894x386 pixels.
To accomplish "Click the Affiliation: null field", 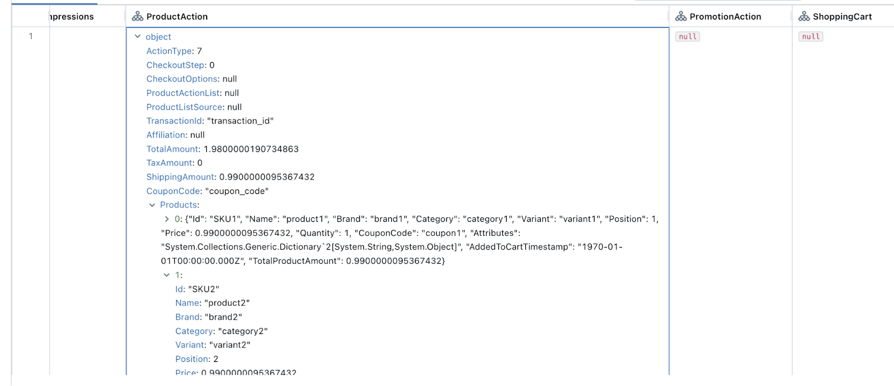I will tap(175, 135).
